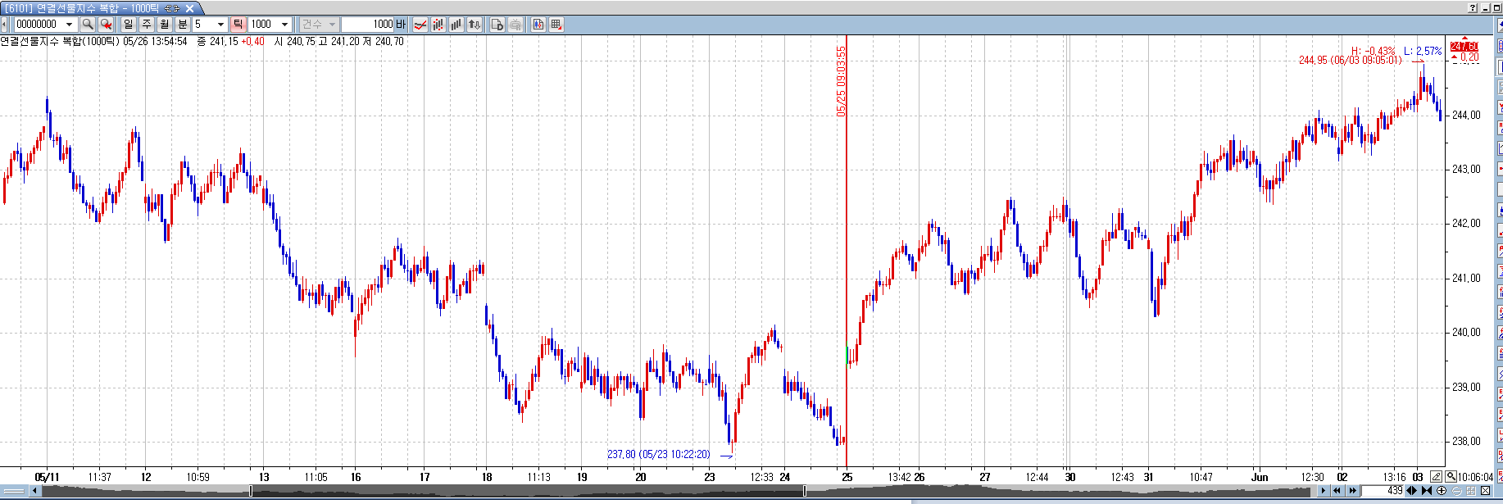This screenshot has width=1503, height=504.
Task: Expand the minute interval 5 dropdown
Action: coord(220,25)
